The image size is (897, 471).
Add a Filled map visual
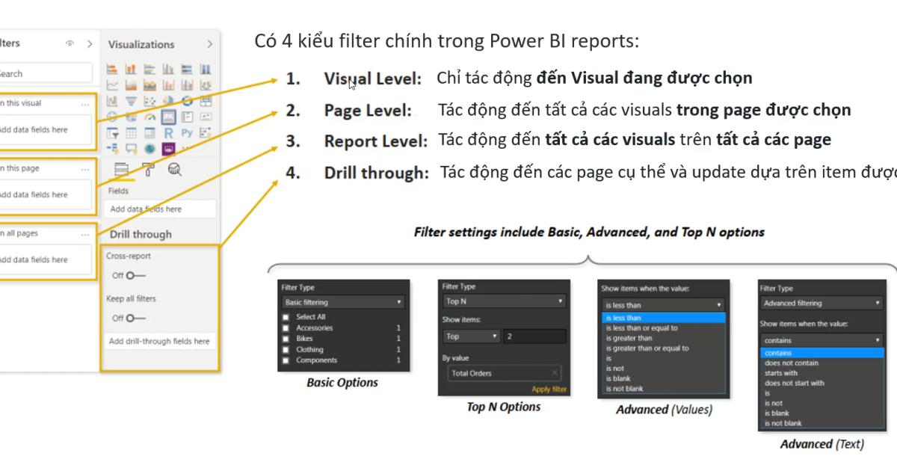point(131,117)
